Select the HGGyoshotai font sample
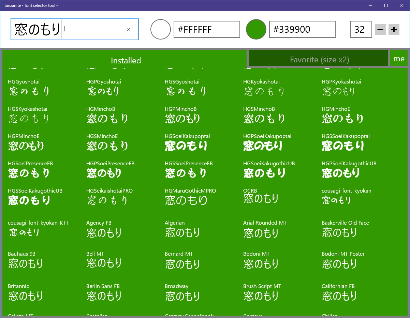 [29, 87]
